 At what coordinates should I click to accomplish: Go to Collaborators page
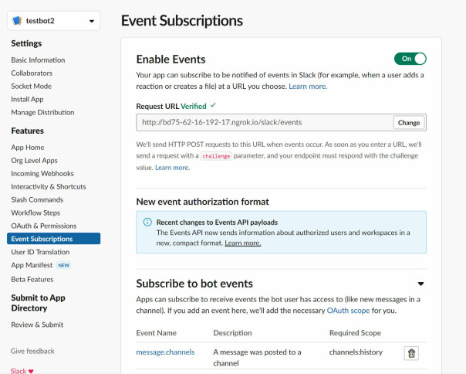(32, 73)
